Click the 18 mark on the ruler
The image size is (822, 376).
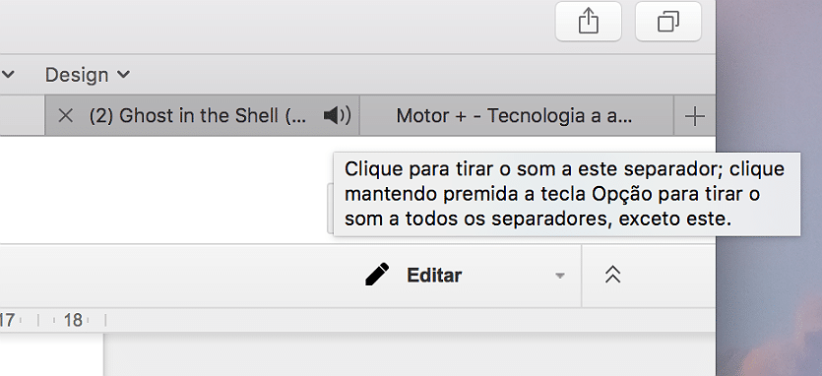tap(73, 320)
